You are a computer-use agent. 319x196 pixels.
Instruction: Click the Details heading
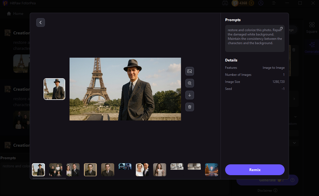point(231,60)
